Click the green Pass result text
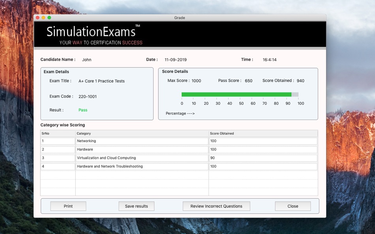The width and height of the screenshot is (375, 234). tap(83, 110)
